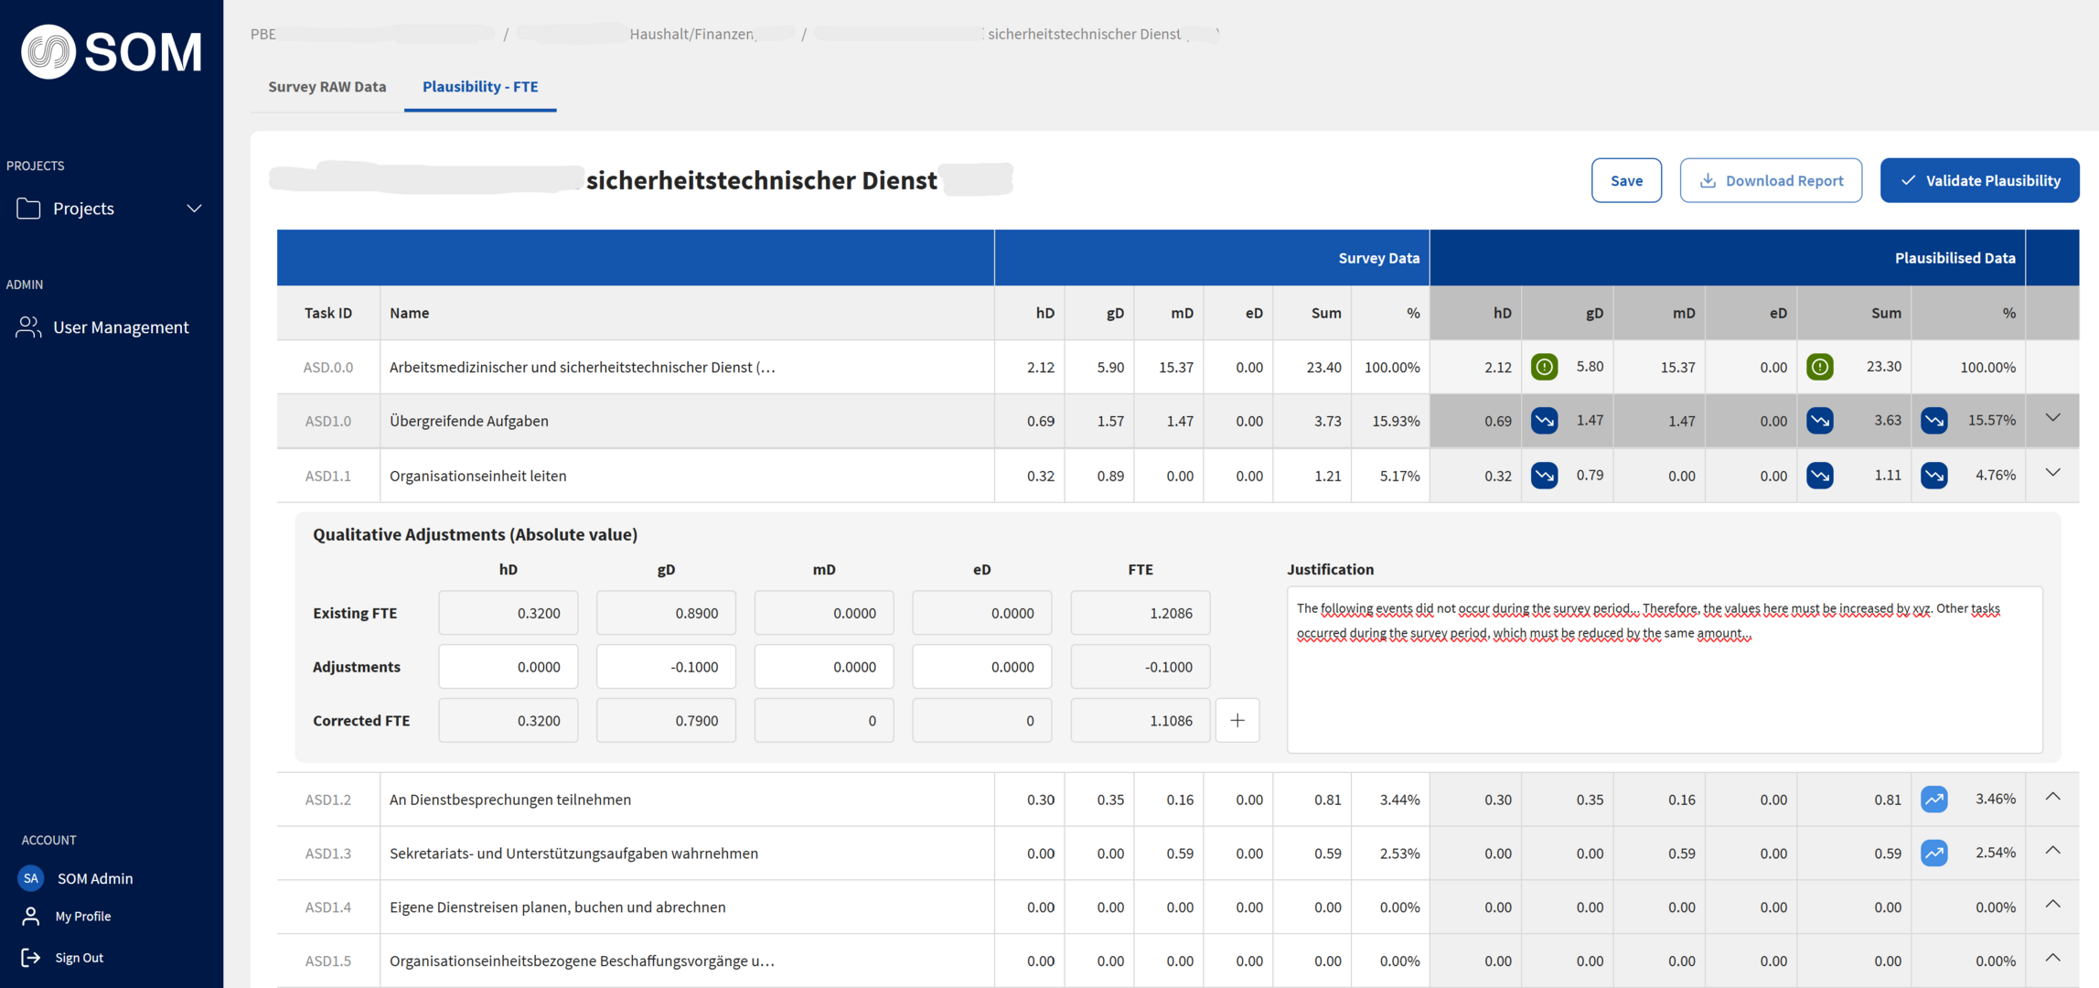Click downward trend icon next to 15.57%
The image size is (2099, 988).
click(x=1933, y=421)
